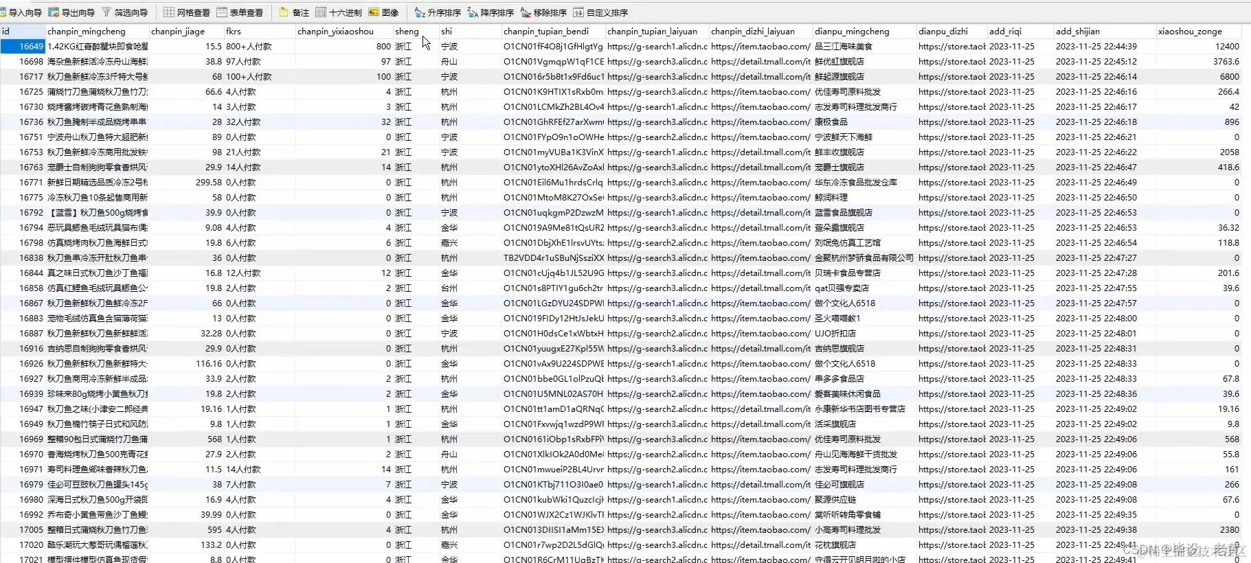
Task: Click shop name cell 永康新华书店图书专营店
Action: click(864, 409)
